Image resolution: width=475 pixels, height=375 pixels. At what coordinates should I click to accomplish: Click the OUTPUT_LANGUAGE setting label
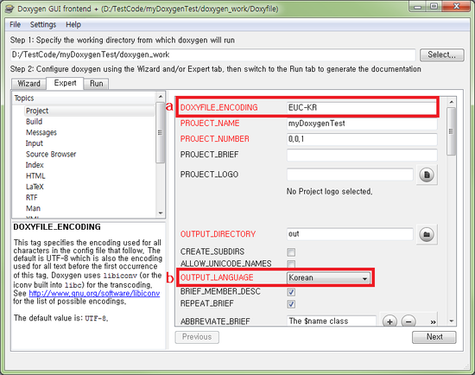click(x=217, y=277)
